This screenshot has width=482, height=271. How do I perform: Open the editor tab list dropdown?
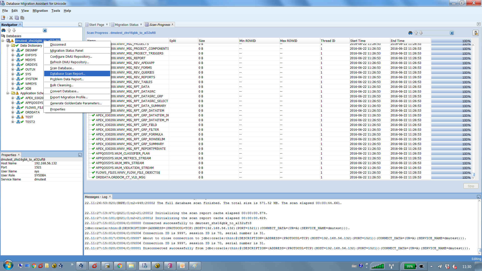[479, 24]
